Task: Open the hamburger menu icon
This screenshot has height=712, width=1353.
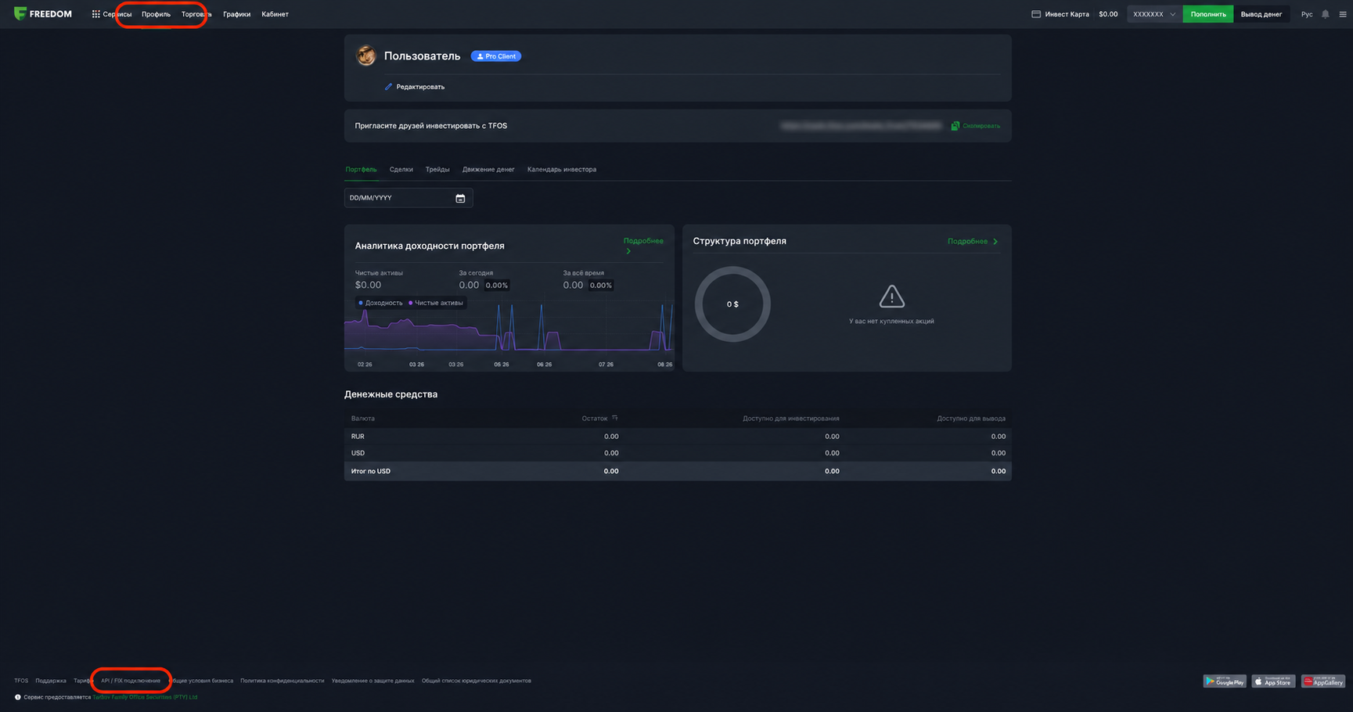Action: 1343,14
